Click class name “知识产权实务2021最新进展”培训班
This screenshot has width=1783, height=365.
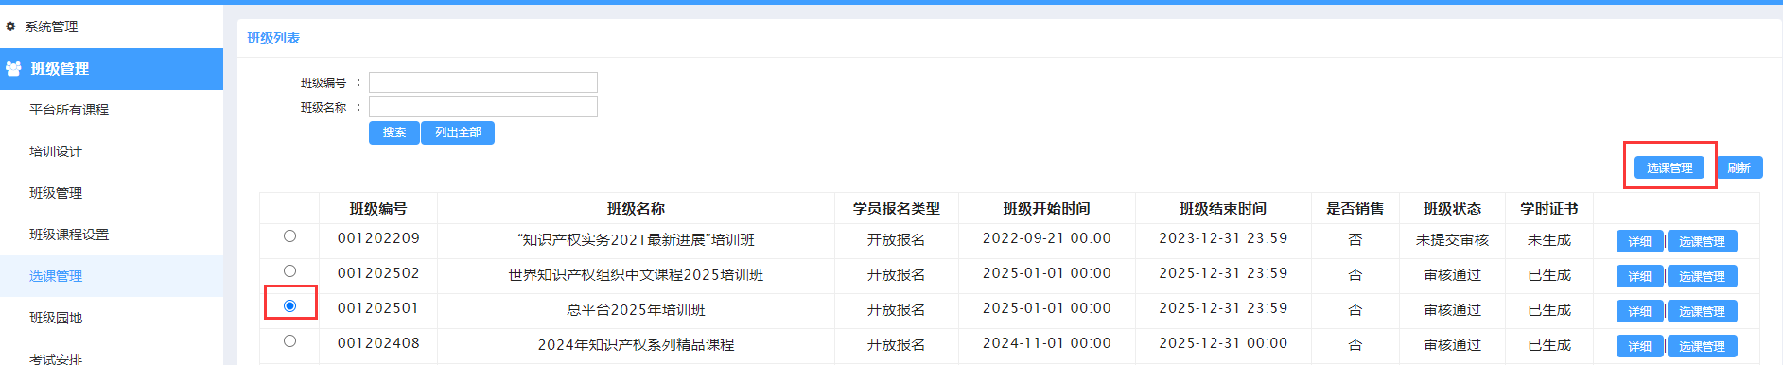tap(636, 240)
